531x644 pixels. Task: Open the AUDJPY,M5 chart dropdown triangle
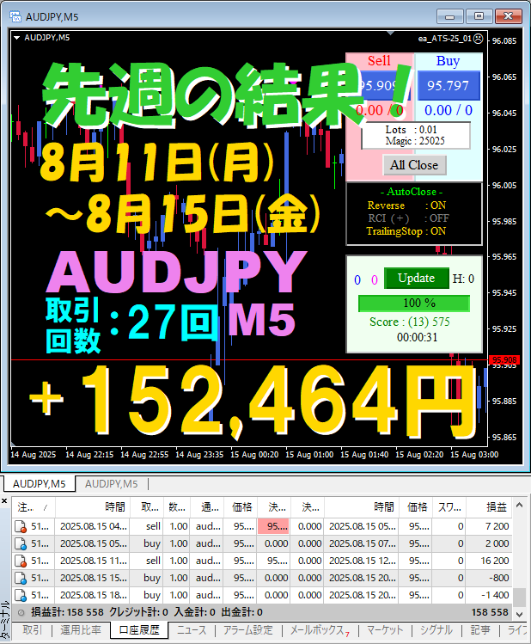point(17,38)
